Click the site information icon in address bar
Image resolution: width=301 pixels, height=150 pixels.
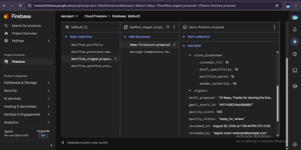(30, 6)
